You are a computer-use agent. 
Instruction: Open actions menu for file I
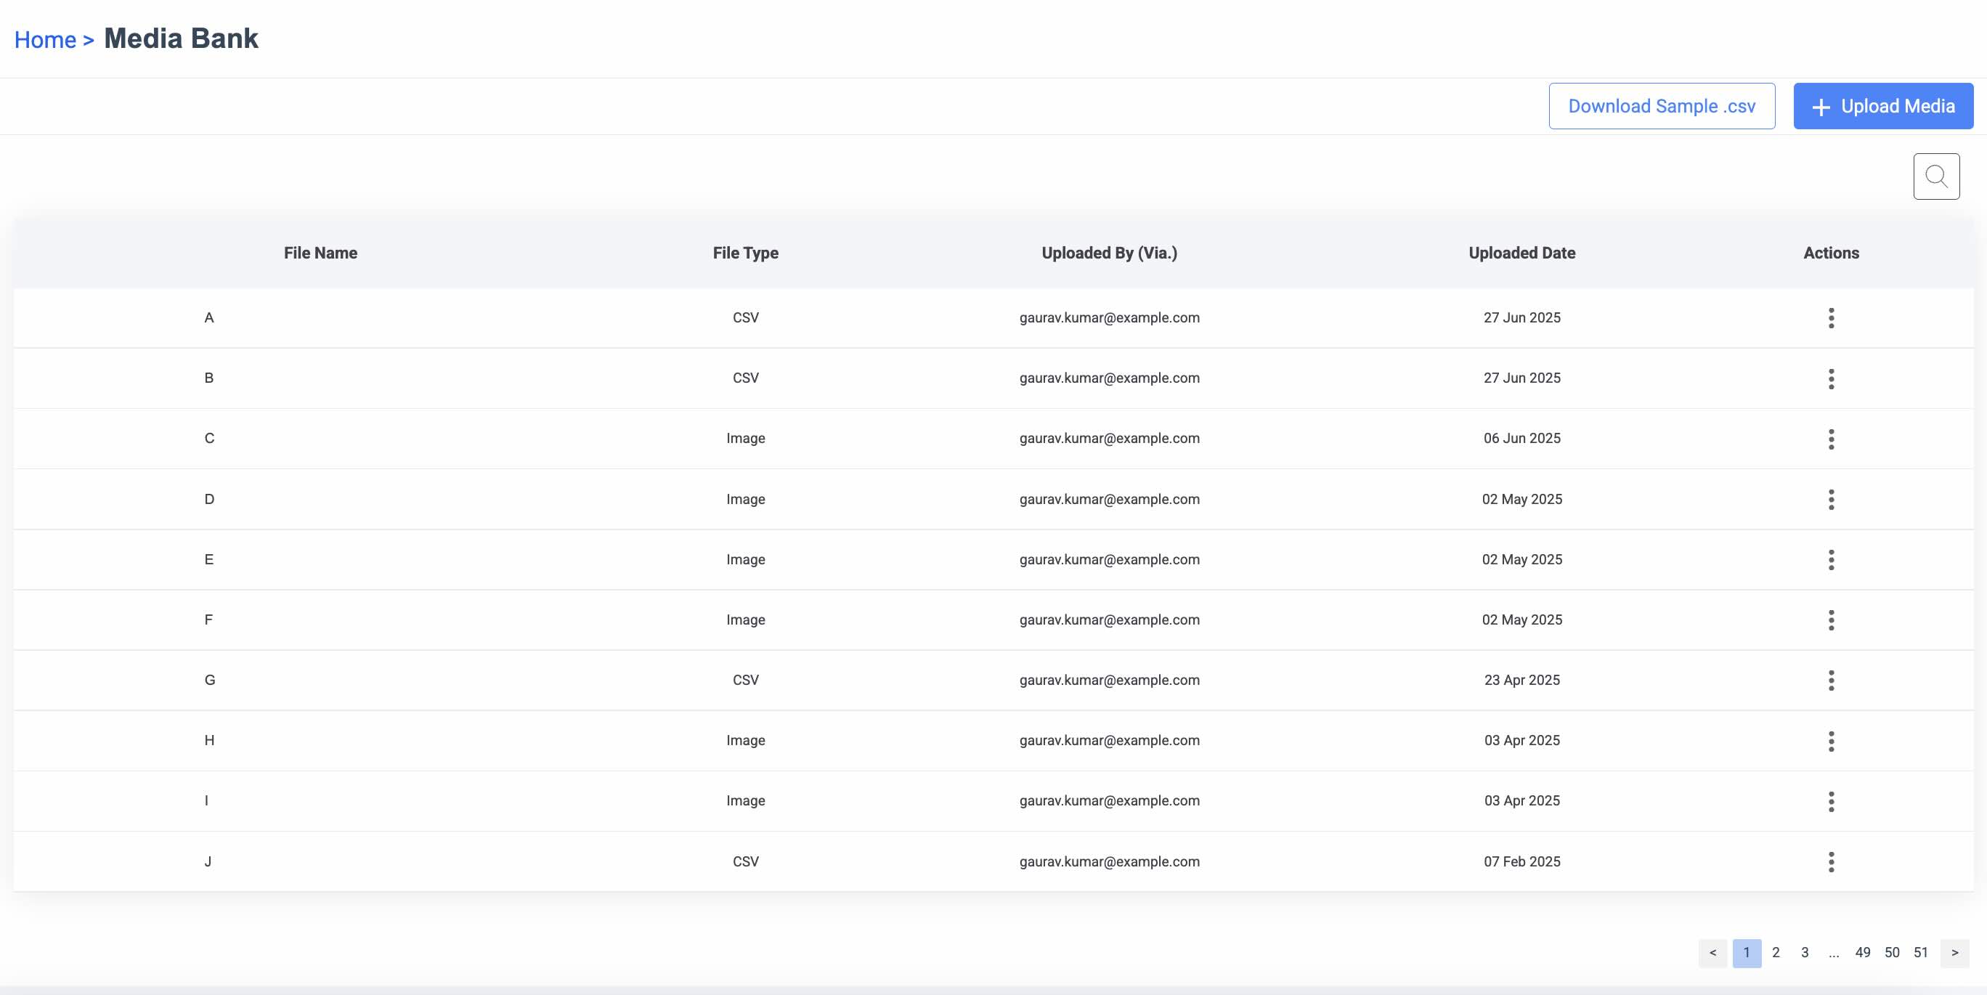click(1830, 800)
